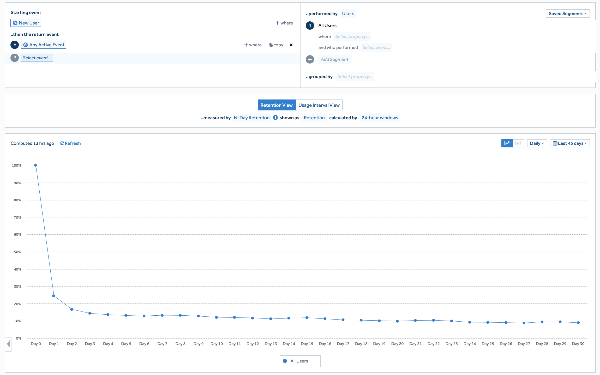Refresh the computed chart data

click(x=70, y=143)
